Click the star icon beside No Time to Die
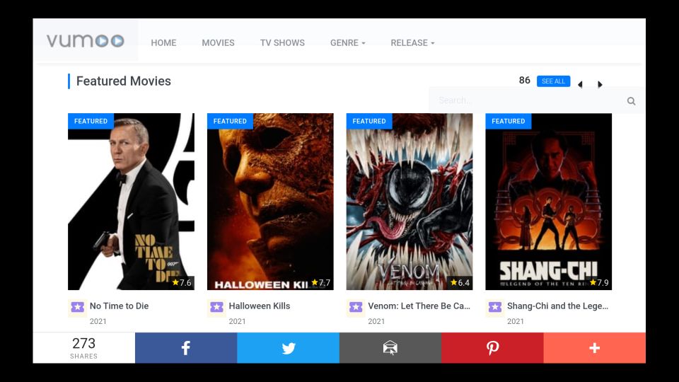The image size is (679, 382). (x=78, y=307)
